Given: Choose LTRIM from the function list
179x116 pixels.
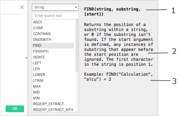Looking at the screenshot, I should (38, 80).
